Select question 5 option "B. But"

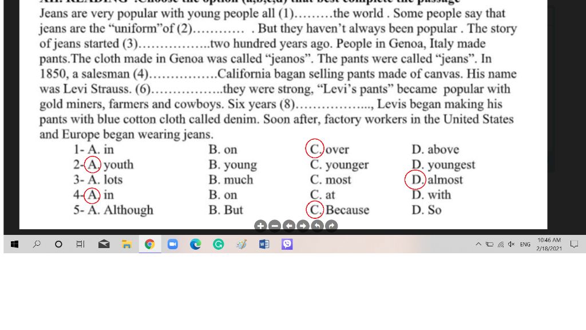coord(225,210)
